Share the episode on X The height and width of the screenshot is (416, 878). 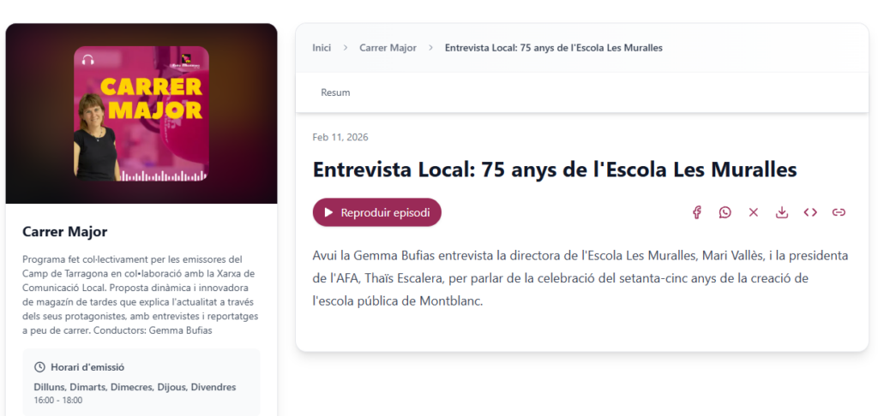click(754, 212)
